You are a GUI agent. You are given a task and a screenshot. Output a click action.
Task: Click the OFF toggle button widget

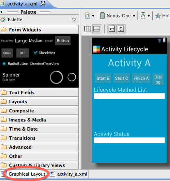pos(23,53)
